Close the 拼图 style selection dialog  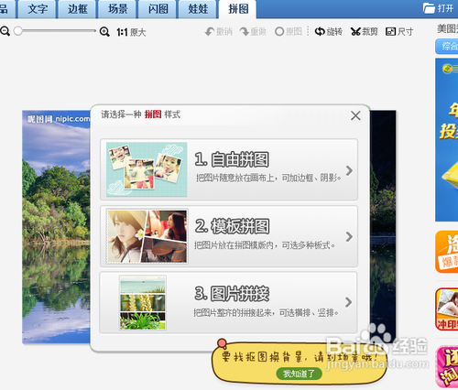[355, 115]
